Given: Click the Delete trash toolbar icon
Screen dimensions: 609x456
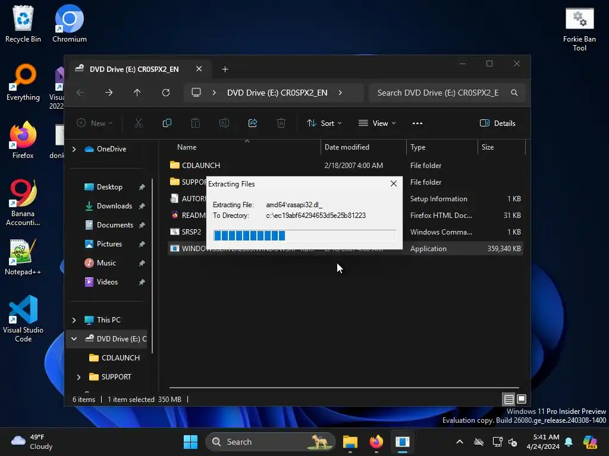Looking at the screenshot, I should [x=281, y=123].
